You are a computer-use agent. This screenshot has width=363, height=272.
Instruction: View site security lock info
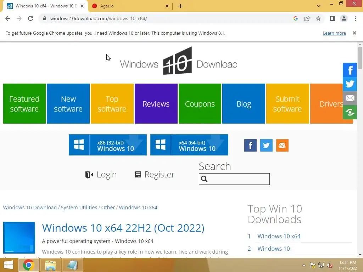pos(45,18)
